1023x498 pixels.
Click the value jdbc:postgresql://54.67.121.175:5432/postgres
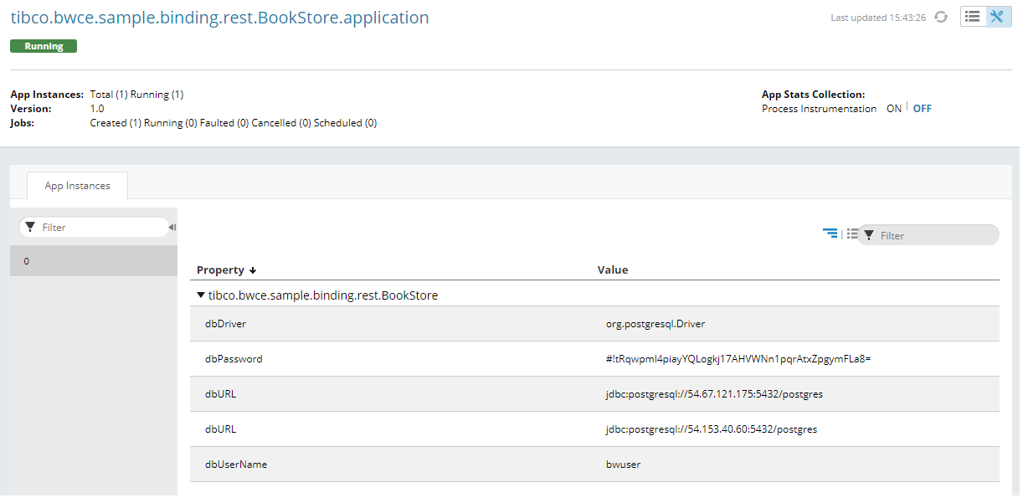[714, 394]
